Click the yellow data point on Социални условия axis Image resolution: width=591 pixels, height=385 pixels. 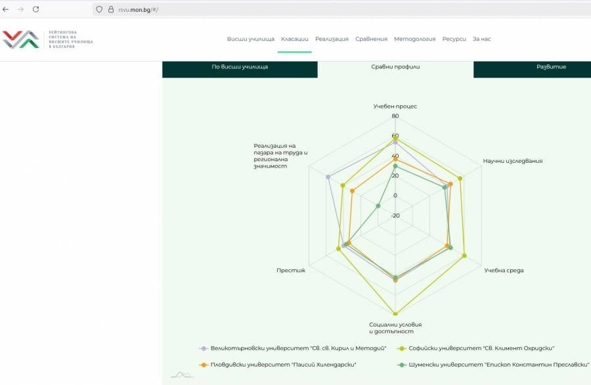click(395, 314)
